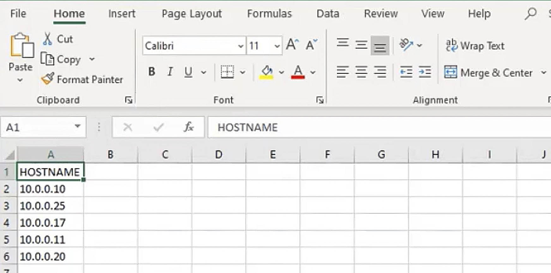Viewport: 551px width, 273px height.
Task: Click the Decrease Font Size icon
Action: (x=311, y=45)
